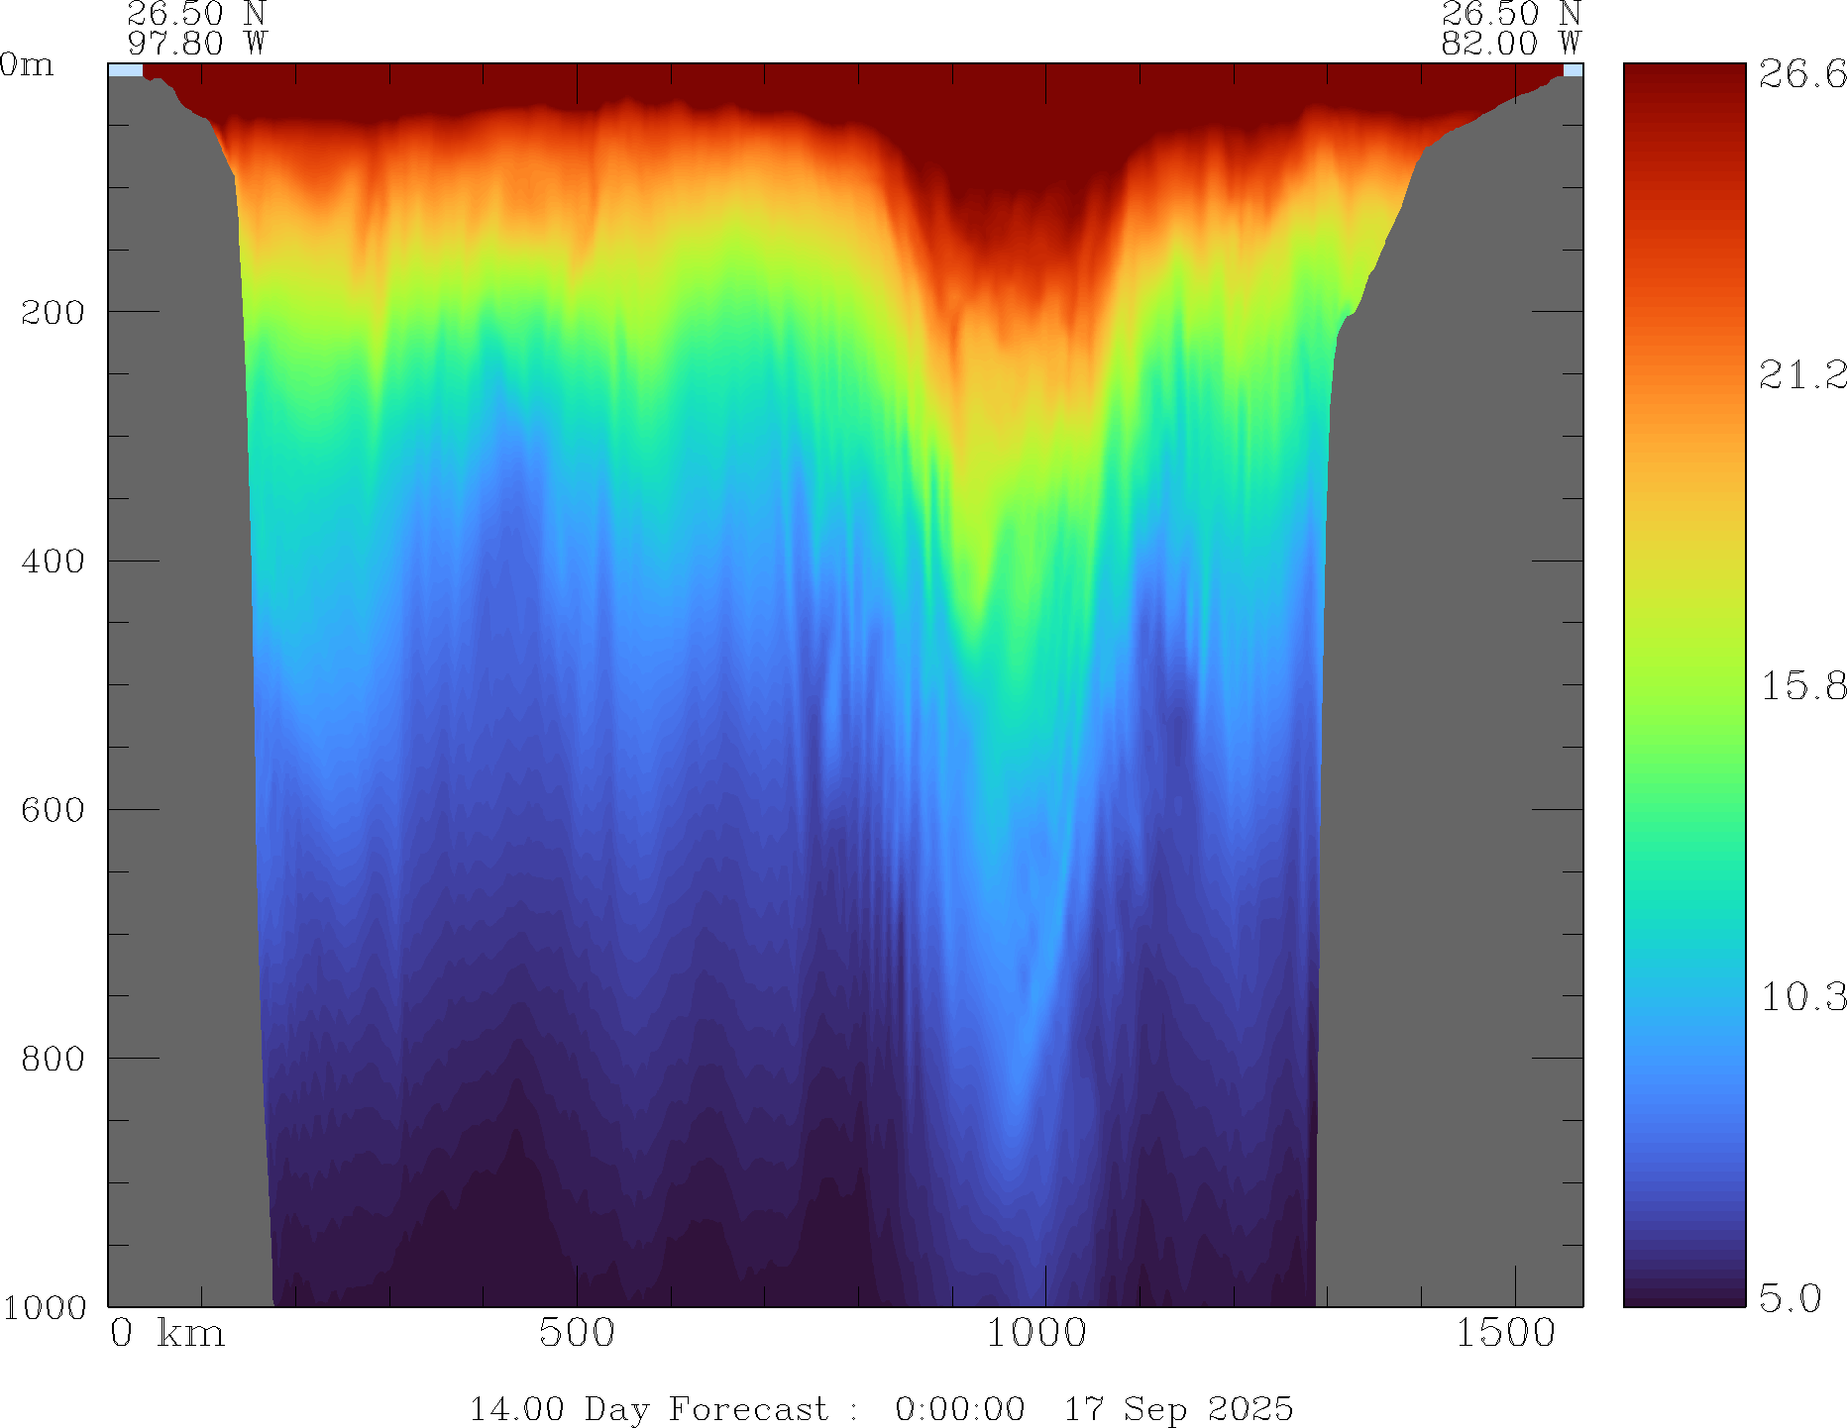Click the 0 km distance axis label
1847x1428 pixels.
(x=166, y=1334)
